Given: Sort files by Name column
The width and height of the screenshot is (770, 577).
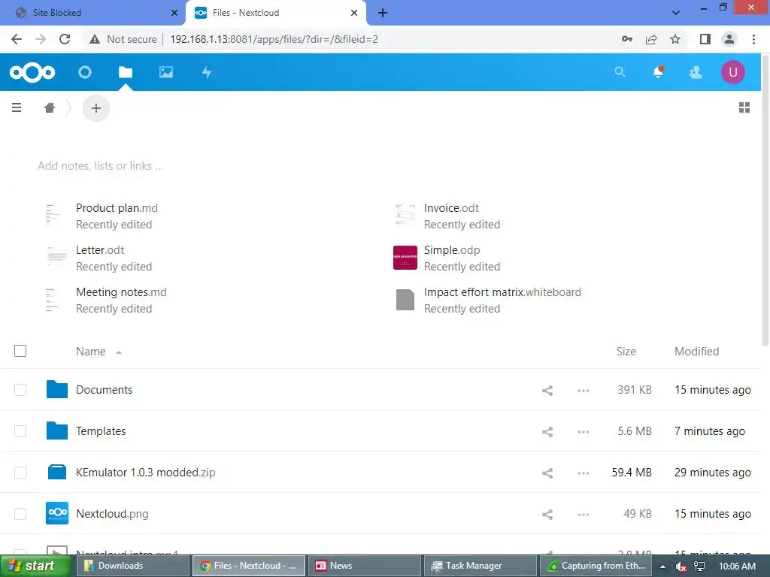Looking at the screenshot, I should coord(91,352).
